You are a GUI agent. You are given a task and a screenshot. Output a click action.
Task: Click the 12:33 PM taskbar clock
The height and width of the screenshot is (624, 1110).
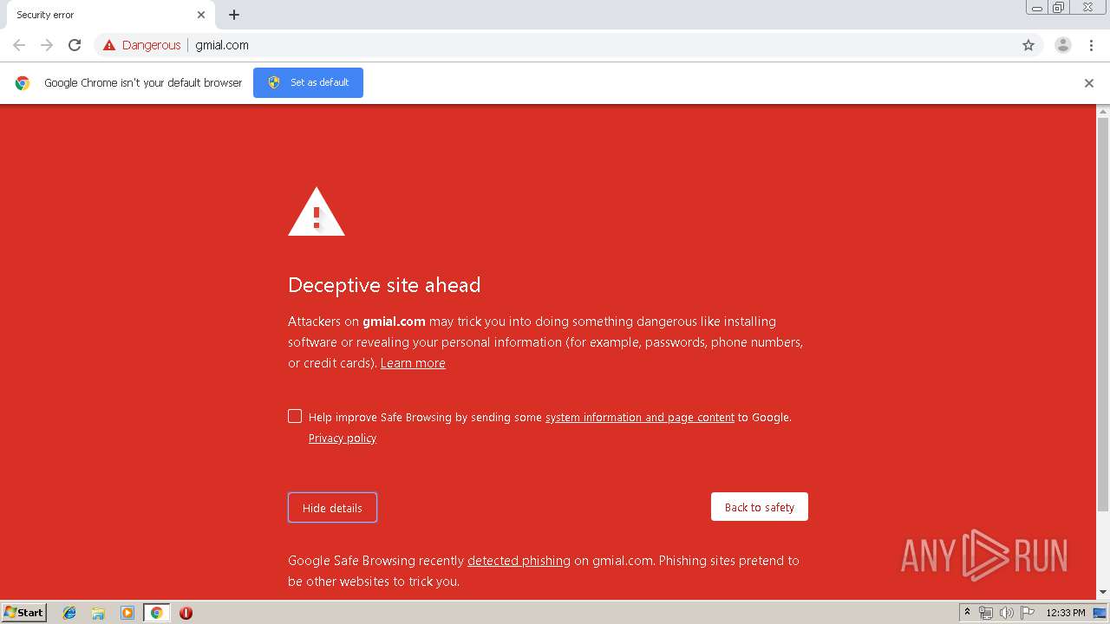pos(1066,613)
